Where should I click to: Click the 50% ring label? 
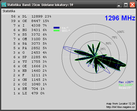tap(109, 43)
